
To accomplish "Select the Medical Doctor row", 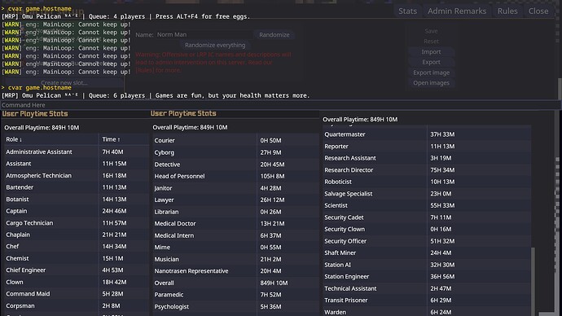I will point(235,224).
